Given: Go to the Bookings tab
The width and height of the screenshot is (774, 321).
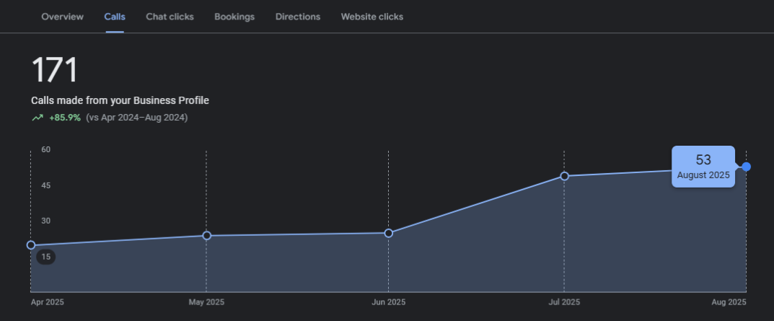Looking at the screenshot, I should 234,17.
